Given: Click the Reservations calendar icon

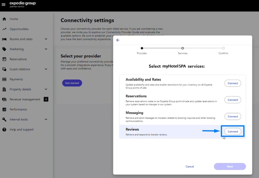Looking at the screenshot, I should click(x=4, y=59).
